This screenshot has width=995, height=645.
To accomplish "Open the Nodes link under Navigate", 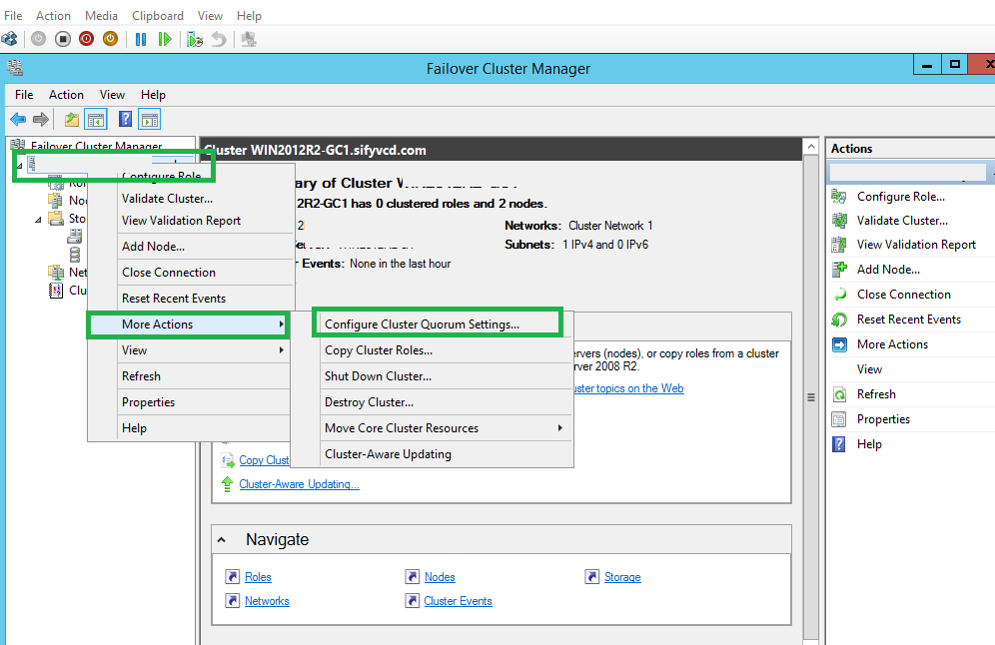I will 439,576.
